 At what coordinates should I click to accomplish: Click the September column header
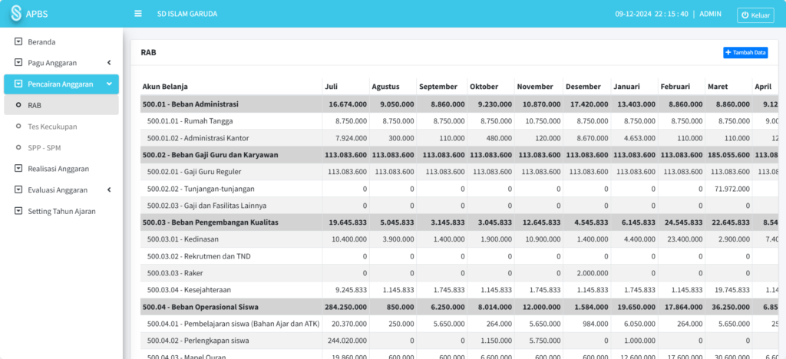coord(442,86)
